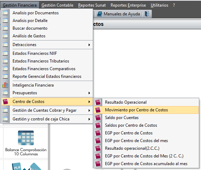Click the Inteligencia Financiera bar chart icon
Viewport: 201px width, 170px height.
[5, 85]
